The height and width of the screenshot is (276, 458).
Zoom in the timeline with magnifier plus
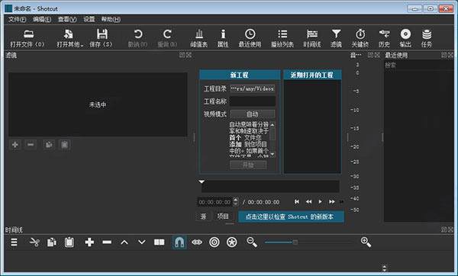point(366,242)
